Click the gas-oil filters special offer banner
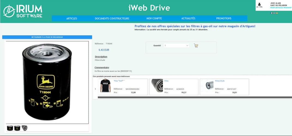The height and width of the screenshot is (136, 292). tap(195, 26)
